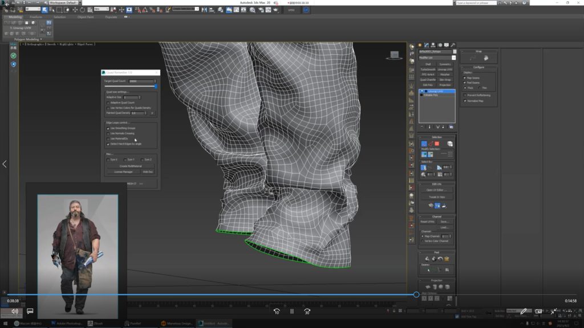Pause the video playback
584x328 pixels.
pyautogui.click(x=291, y=311)
